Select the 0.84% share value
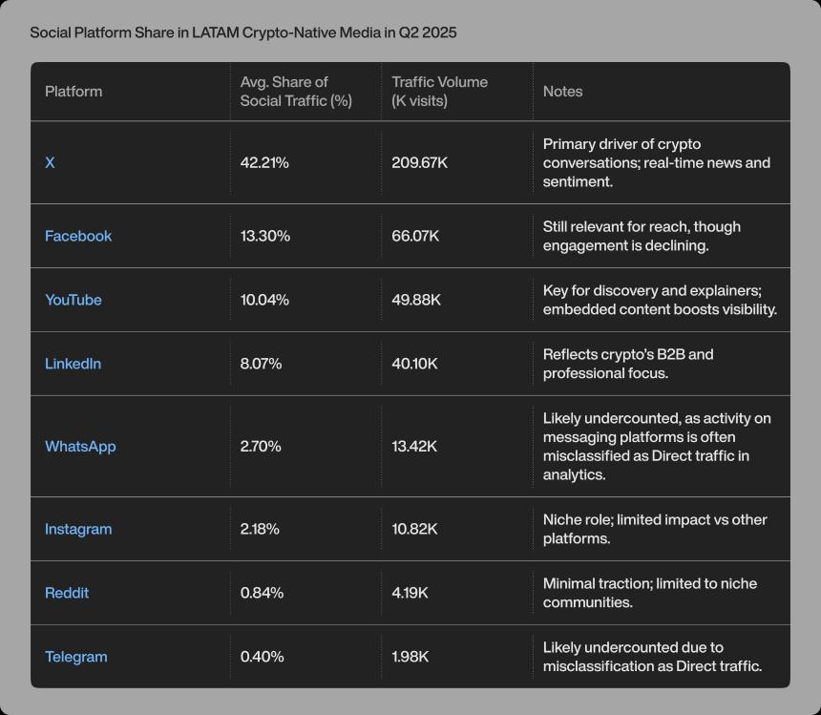 click(x=262, y=593)
